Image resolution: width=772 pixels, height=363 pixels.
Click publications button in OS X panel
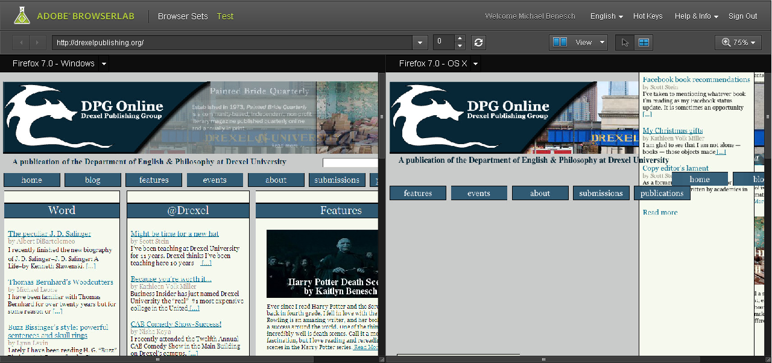662,193
